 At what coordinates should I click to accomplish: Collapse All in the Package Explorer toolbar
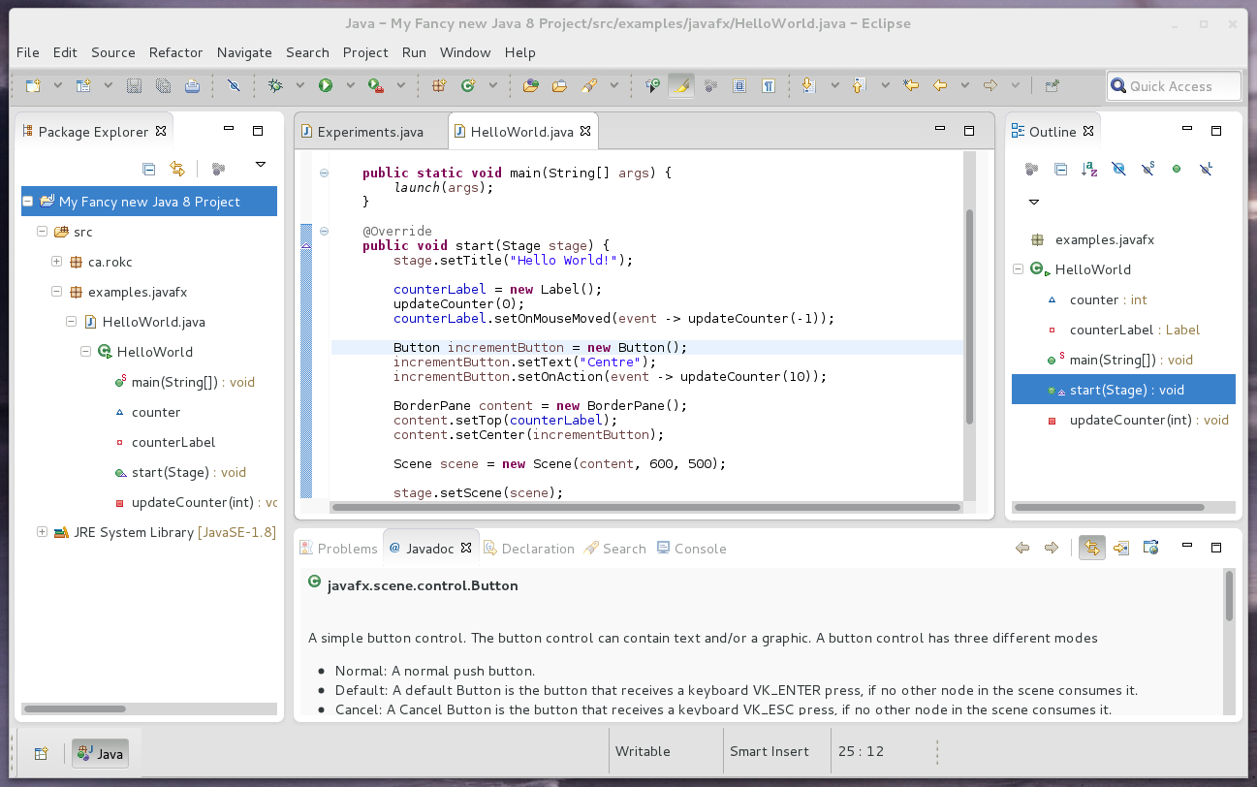coord(148,169)
